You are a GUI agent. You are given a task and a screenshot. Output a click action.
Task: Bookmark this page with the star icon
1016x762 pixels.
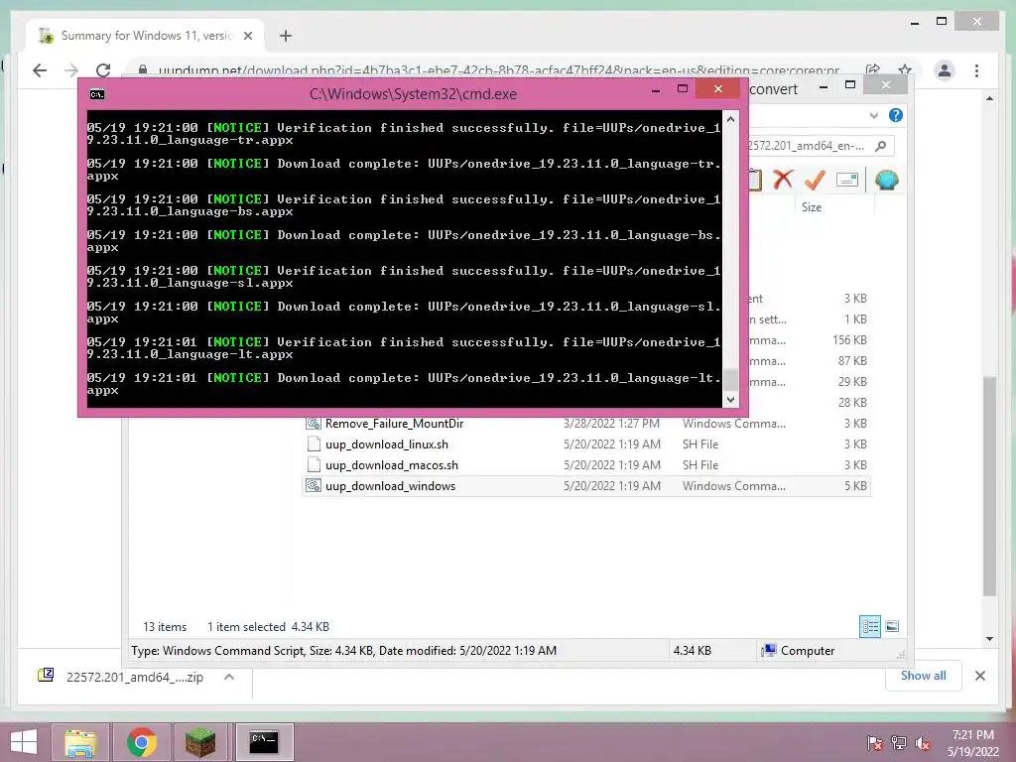pos(905,70)
